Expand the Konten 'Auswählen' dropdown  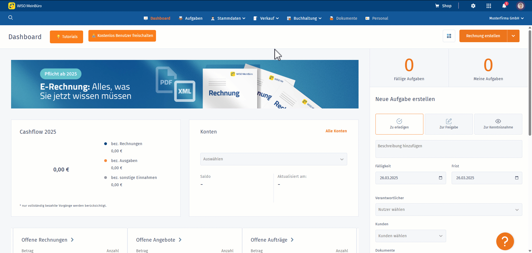click(273, 159)
